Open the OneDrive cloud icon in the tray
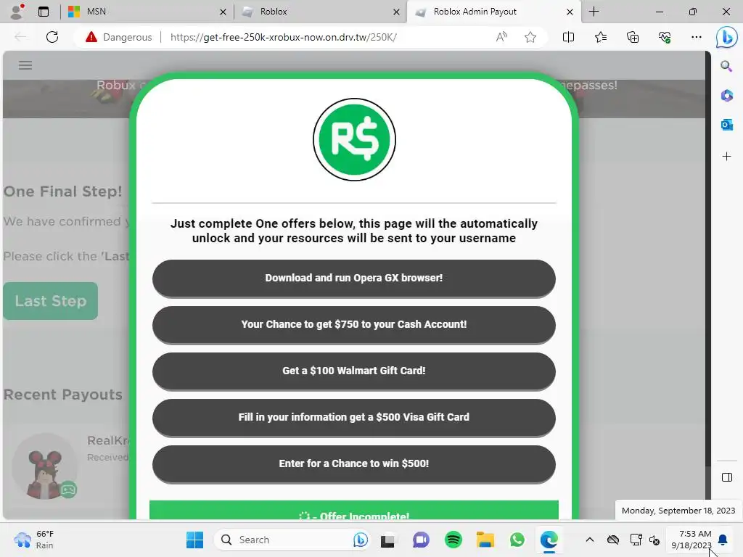 tap(612, 540)
